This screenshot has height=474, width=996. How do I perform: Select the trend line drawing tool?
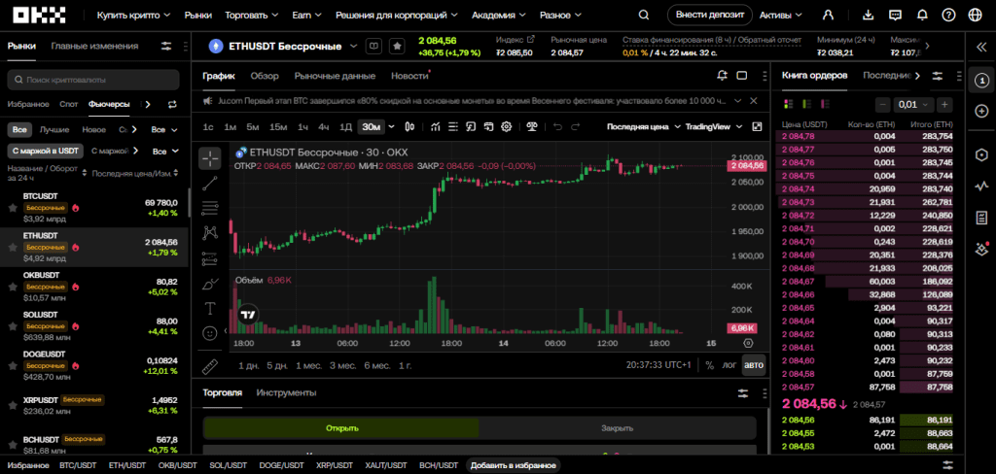click(x=210, y=184)
